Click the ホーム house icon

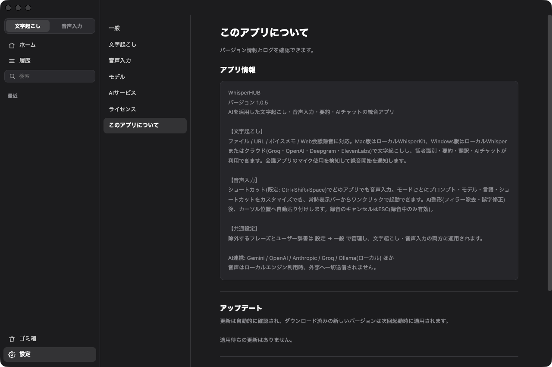pyautogui.click(x=12, y=45)
